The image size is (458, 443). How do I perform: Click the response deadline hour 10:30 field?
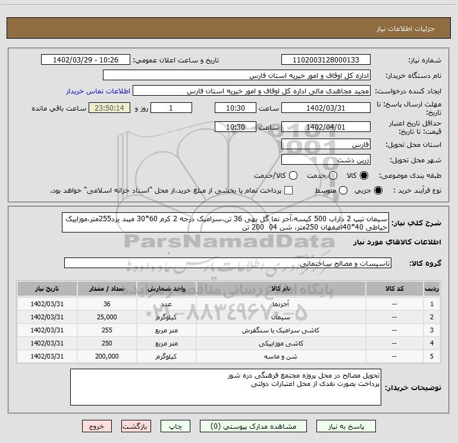236,108
